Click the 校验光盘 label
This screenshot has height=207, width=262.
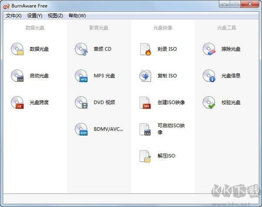coord(231,102)
